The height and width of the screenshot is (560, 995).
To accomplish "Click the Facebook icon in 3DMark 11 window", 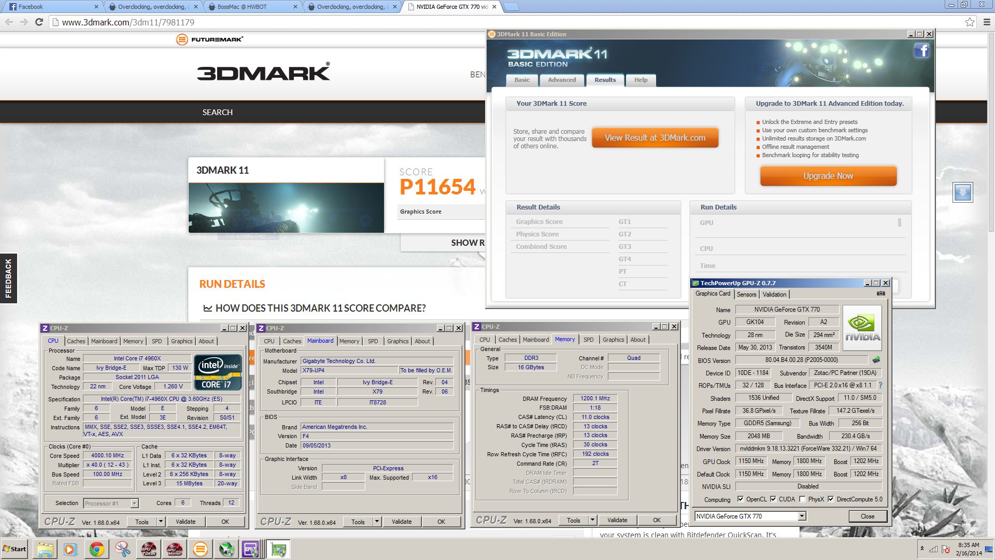I will [921, 50].
